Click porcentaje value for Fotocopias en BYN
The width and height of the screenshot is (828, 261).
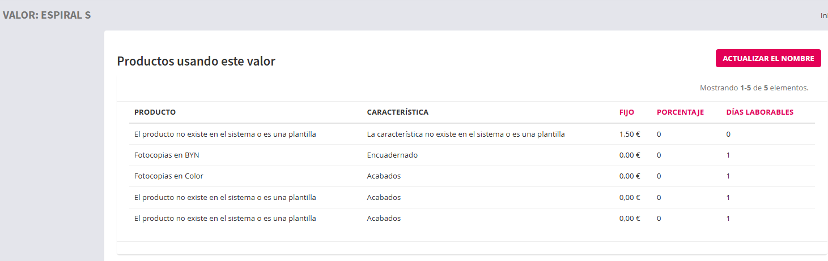pos(659,155)
